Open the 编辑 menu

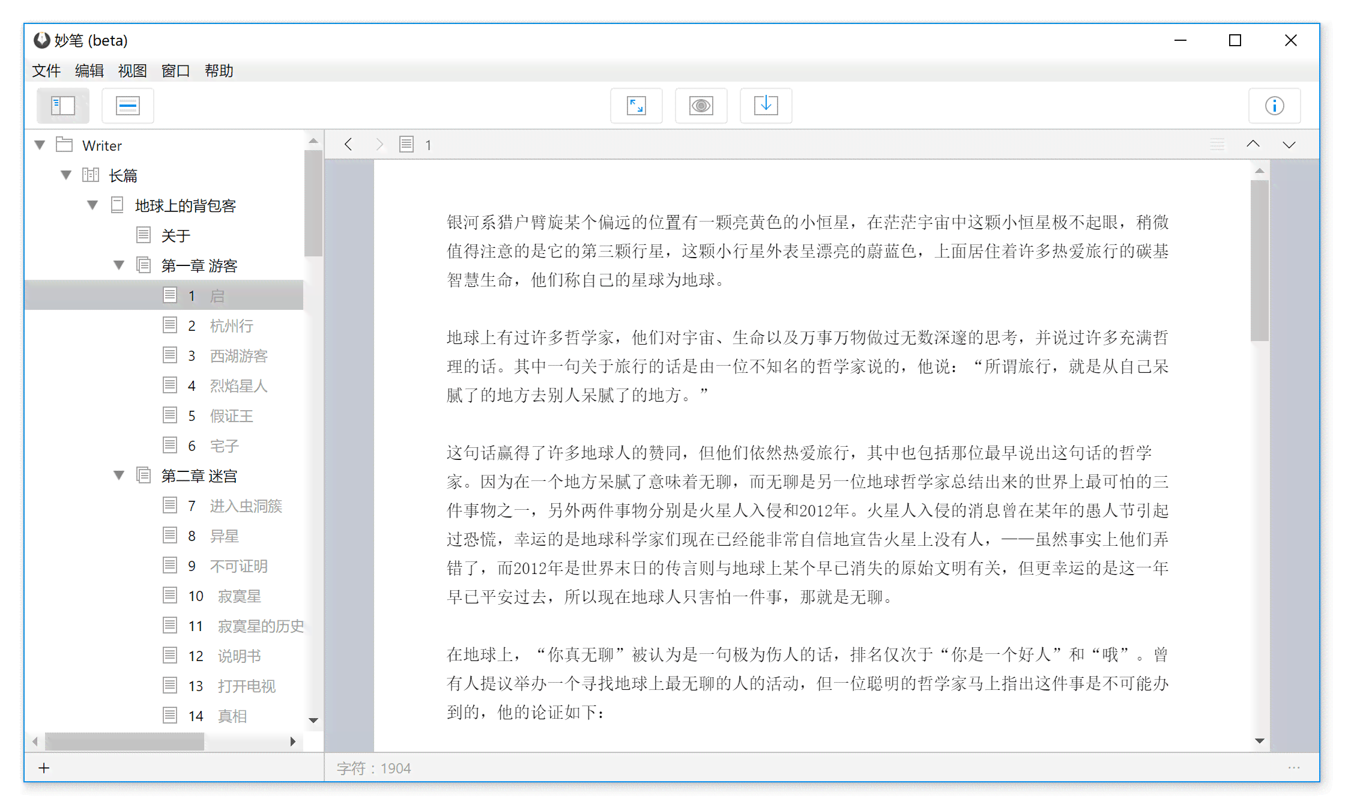89,71
